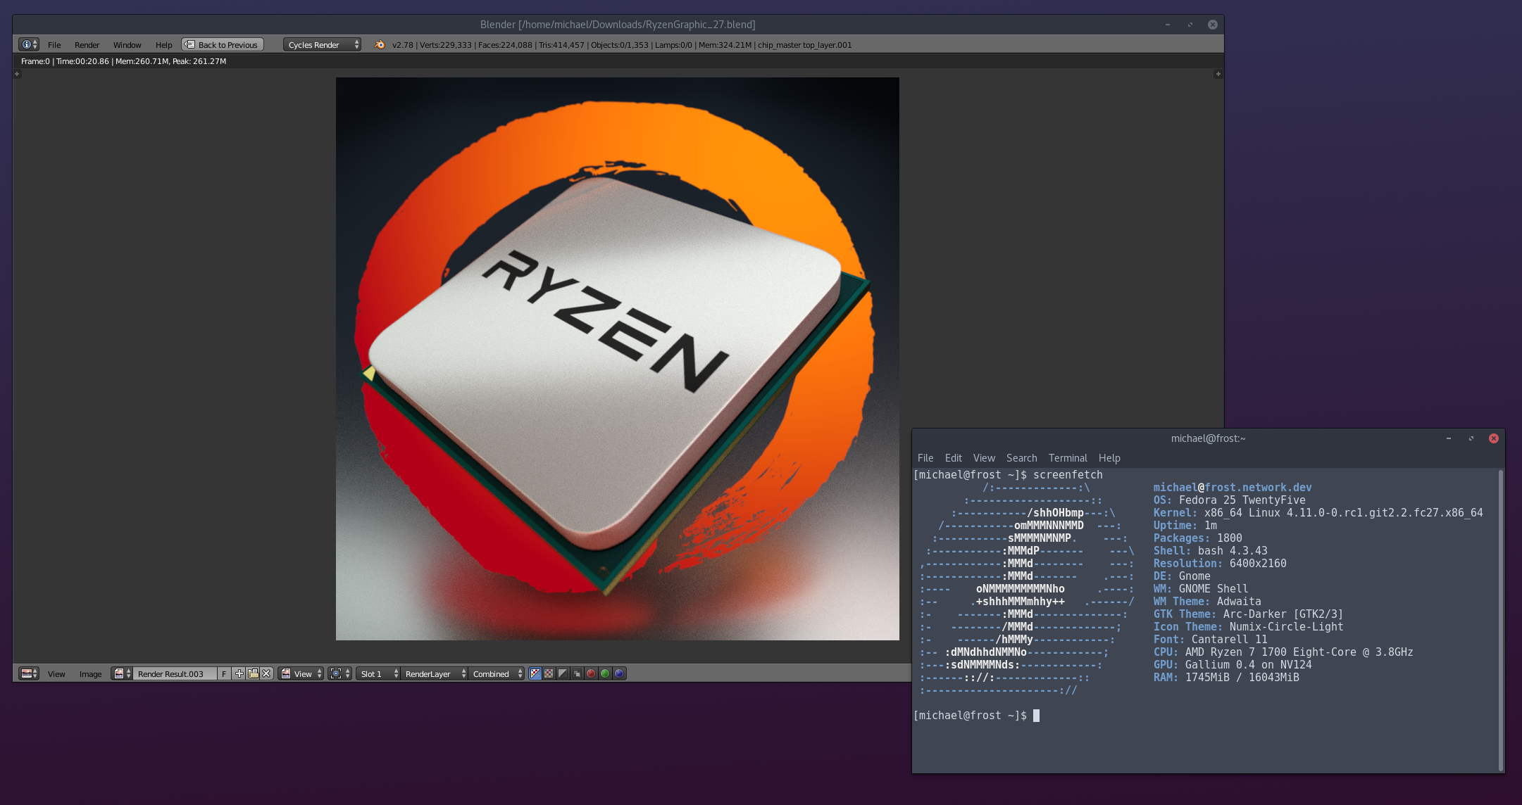Expand the Combined render pass dropdown
This screenshot has height=805, width=1522.
(497, 673)
